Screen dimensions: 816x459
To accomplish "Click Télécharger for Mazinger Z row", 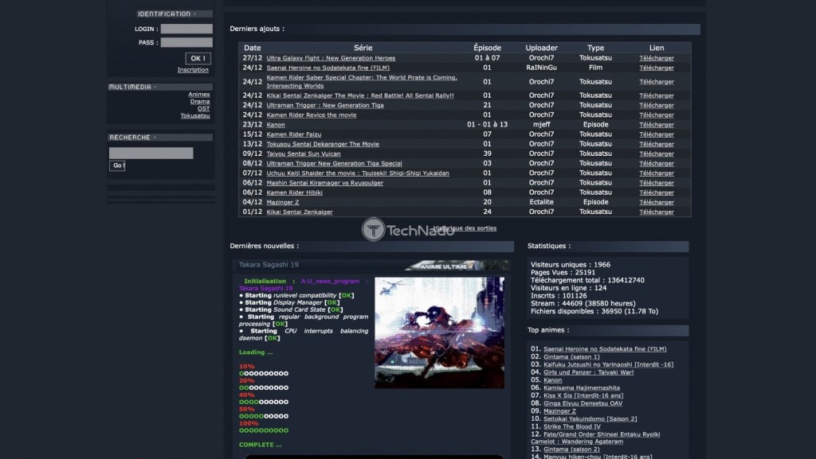I will tap(657, 202).
